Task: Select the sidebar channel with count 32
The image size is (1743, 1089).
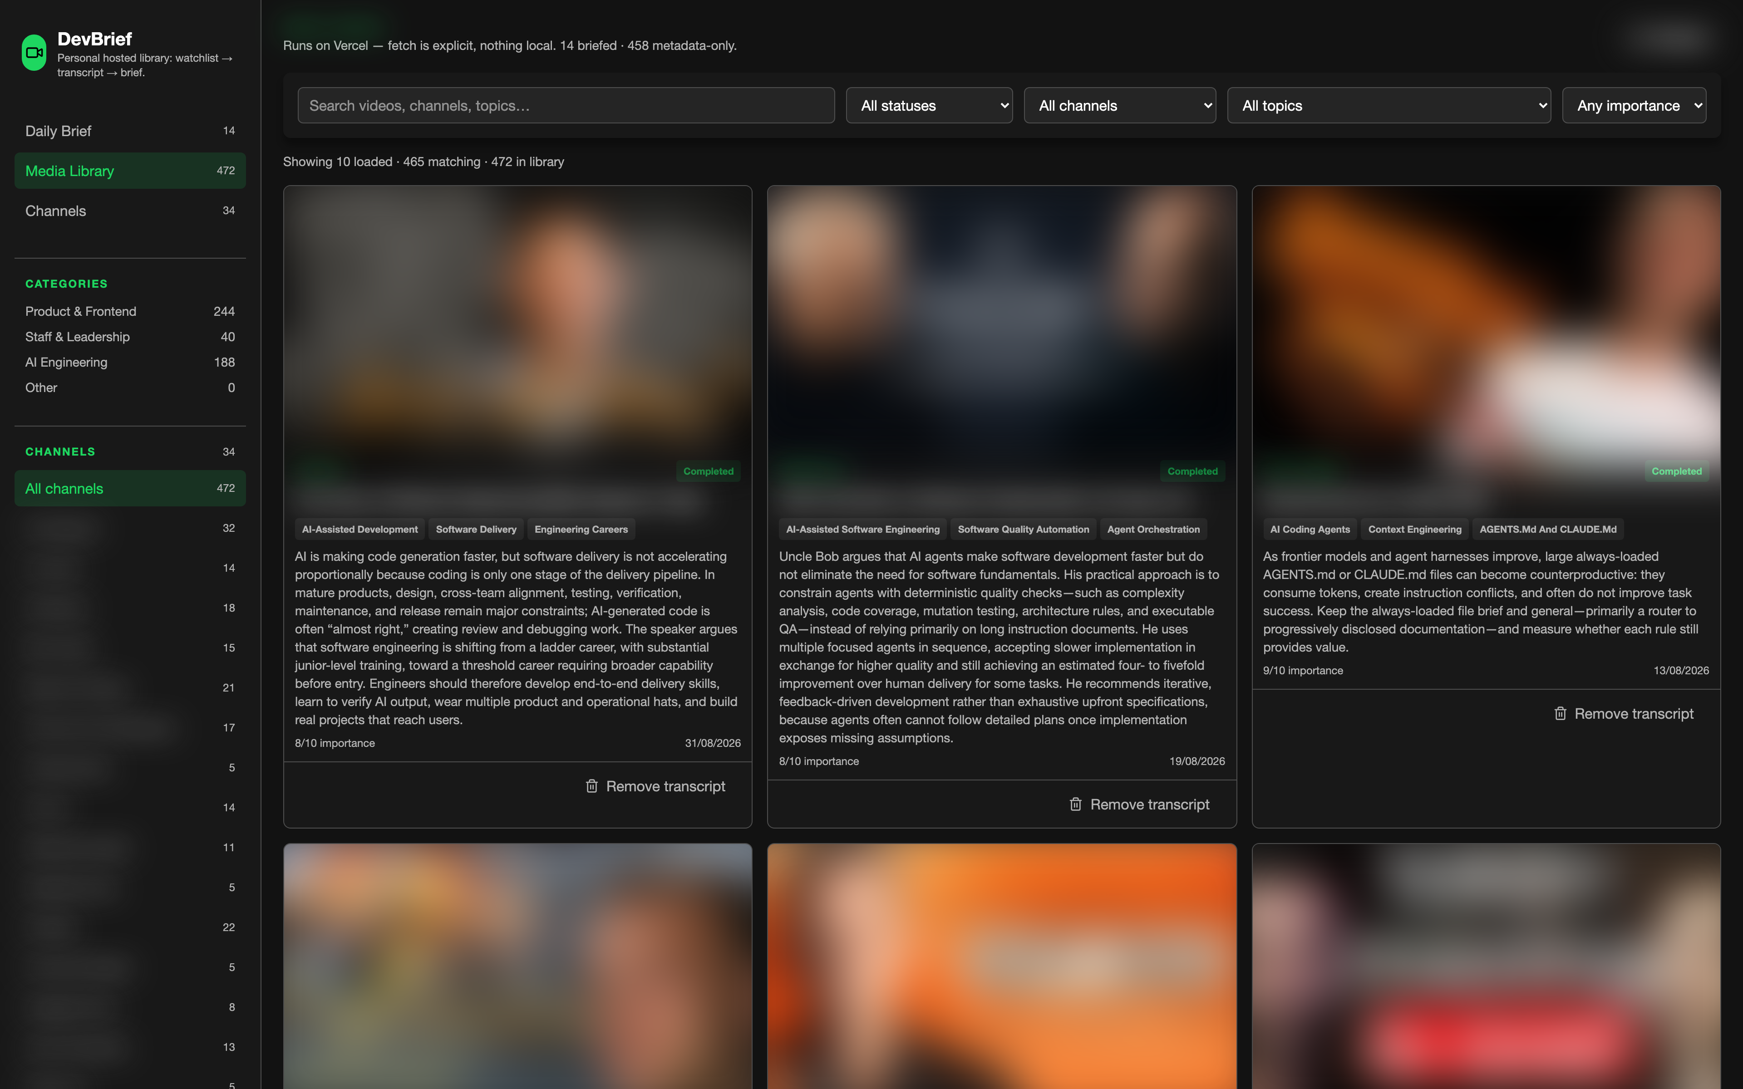Action: pyautogui.click(x=130, y=528)
